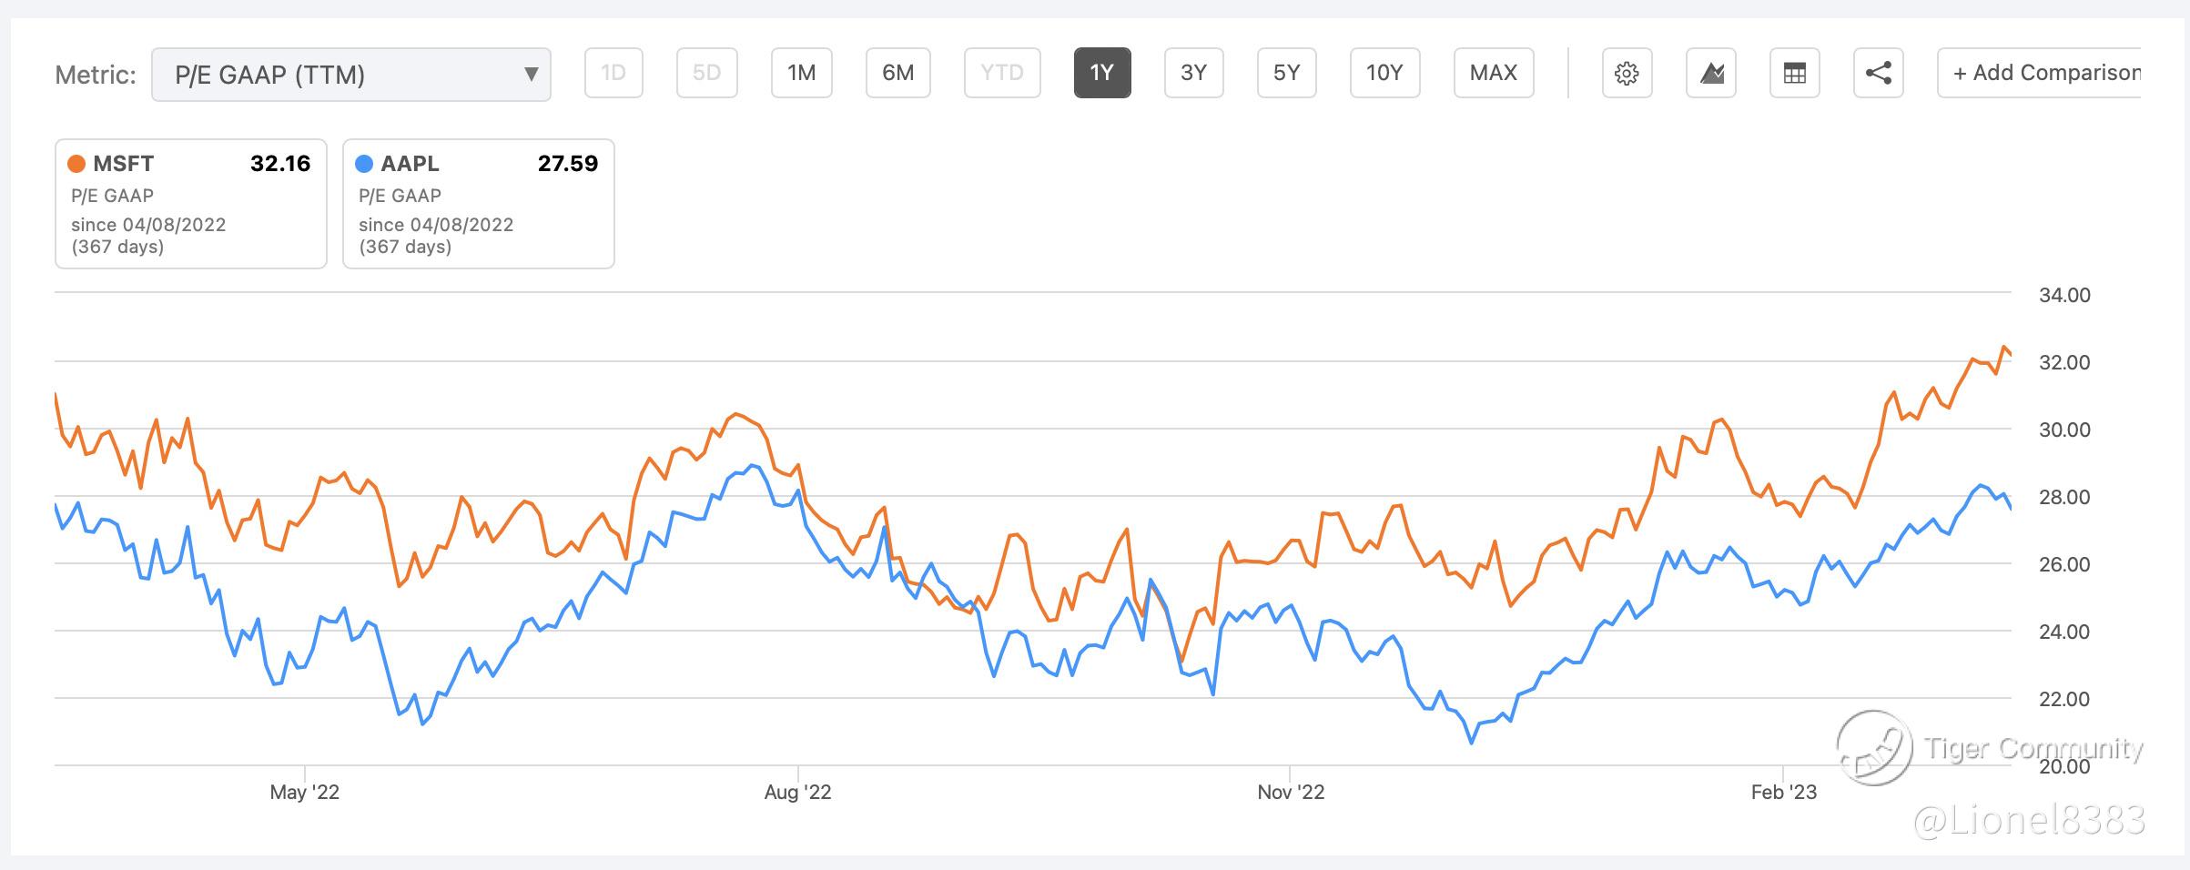
Task: Open the Metric P/E GAAP dropdown
Action: [350, 75]
